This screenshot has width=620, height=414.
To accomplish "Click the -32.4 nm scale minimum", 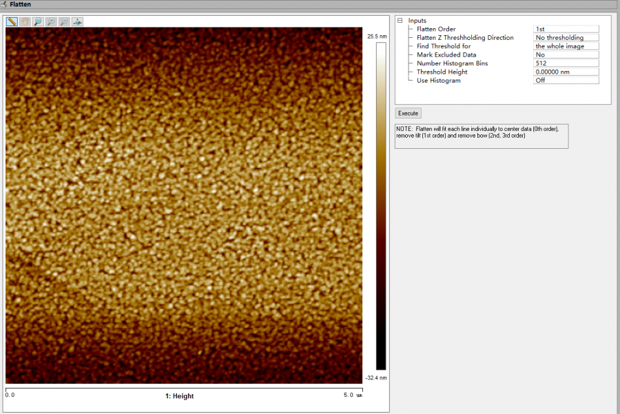I will 376,377.
